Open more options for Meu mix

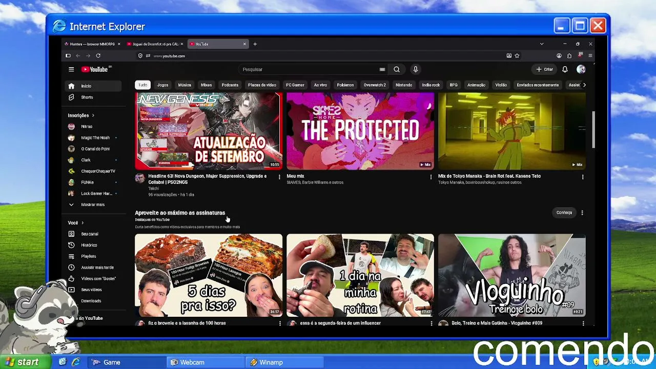[x=431, y=177]
